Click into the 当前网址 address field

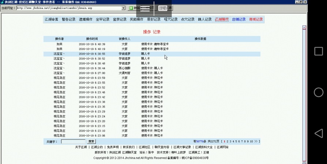tap(69, 8)
